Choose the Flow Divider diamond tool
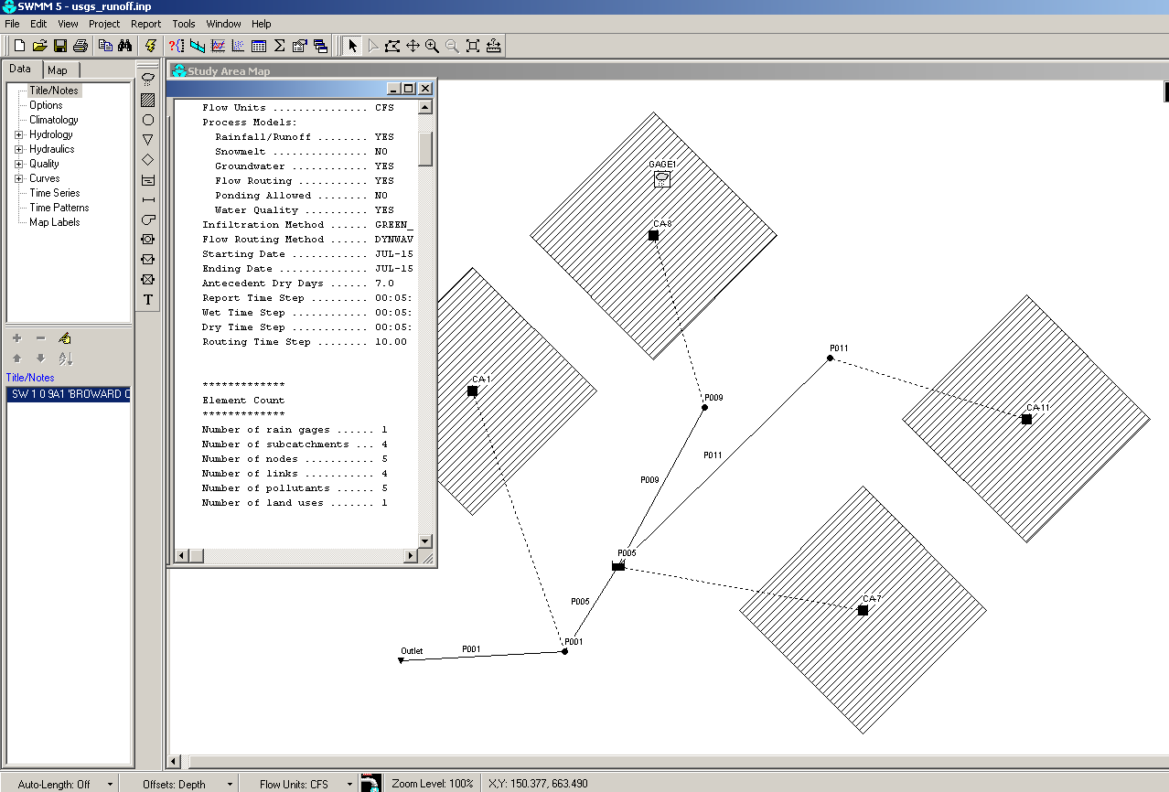 [148, 160]
